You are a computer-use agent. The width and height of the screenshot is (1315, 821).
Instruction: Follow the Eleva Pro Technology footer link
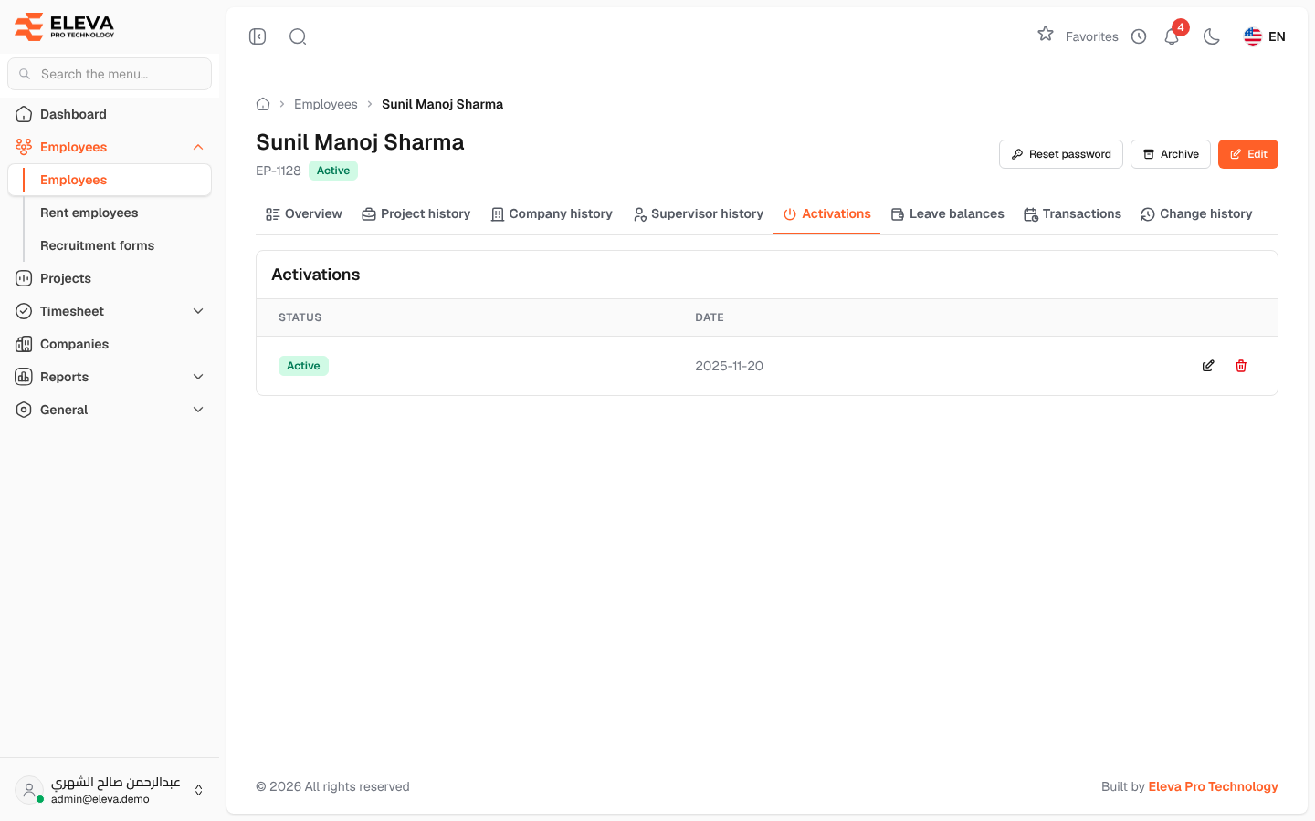(1213, 786)
